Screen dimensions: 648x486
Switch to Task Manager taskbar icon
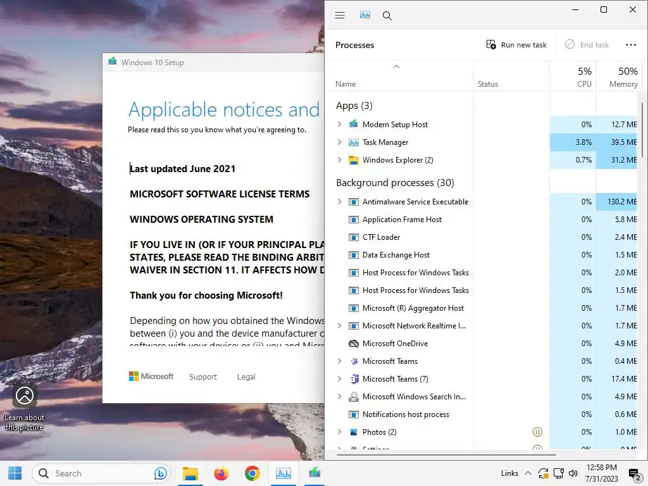(283, 473)
